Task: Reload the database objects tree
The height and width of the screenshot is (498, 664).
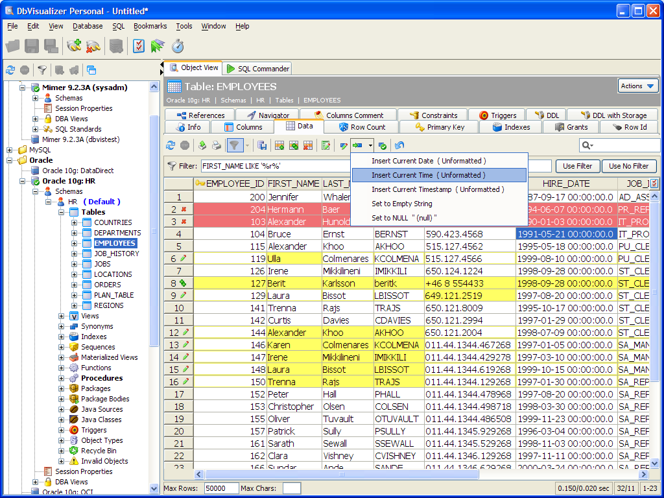Action: click(x=10, y=70)
